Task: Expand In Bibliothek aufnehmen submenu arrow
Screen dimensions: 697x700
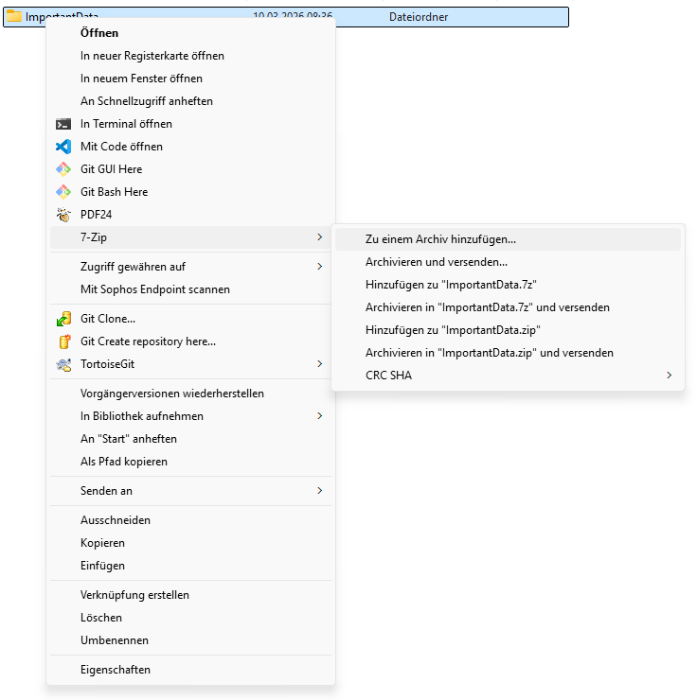Action: click(319, 416)
